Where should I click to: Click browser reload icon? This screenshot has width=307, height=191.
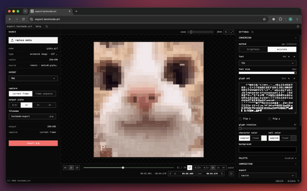[24, 19]
